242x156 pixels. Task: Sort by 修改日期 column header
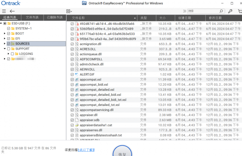[x=224, y=18]
